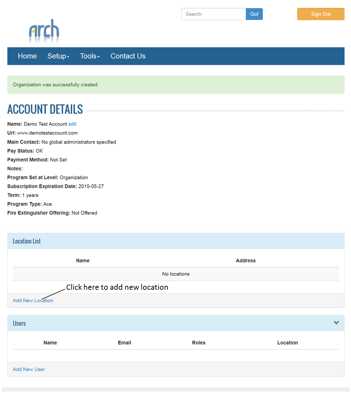
Task: Click Name column header in Location List
Action: pyautogui.click(x=83, y=261)
